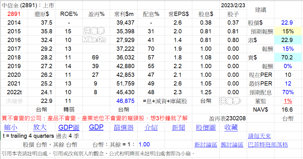Select the 2017 配息% value 70
The image size is (303, 159).
tap(151, 49)
